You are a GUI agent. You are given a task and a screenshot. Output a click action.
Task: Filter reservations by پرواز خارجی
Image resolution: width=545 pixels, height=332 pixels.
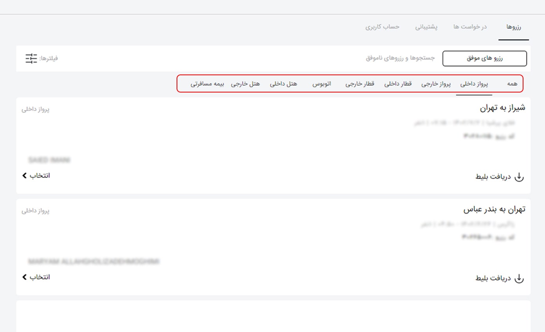click(436, 84)
